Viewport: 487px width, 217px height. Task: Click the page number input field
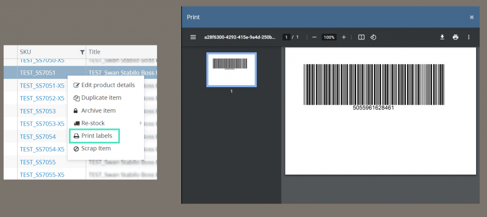286,37
